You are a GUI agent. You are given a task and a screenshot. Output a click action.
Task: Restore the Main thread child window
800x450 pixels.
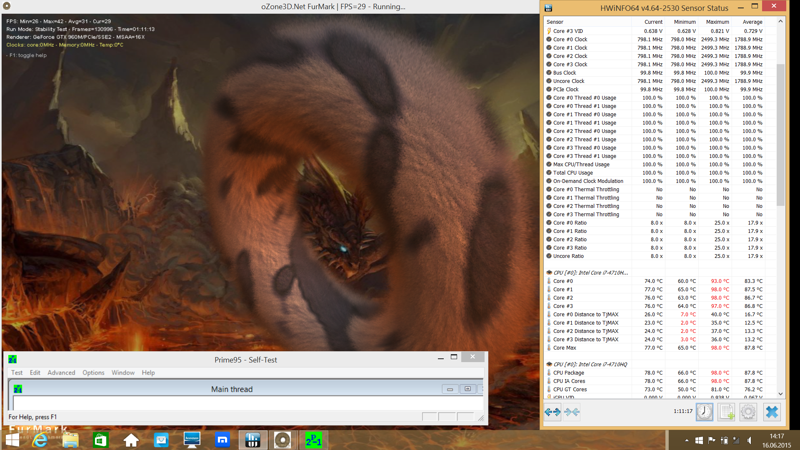(x=467, y=389)
